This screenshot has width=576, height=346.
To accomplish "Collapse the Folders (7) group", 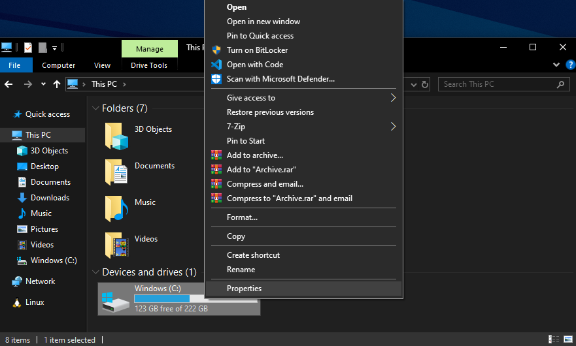I will 95,108.
